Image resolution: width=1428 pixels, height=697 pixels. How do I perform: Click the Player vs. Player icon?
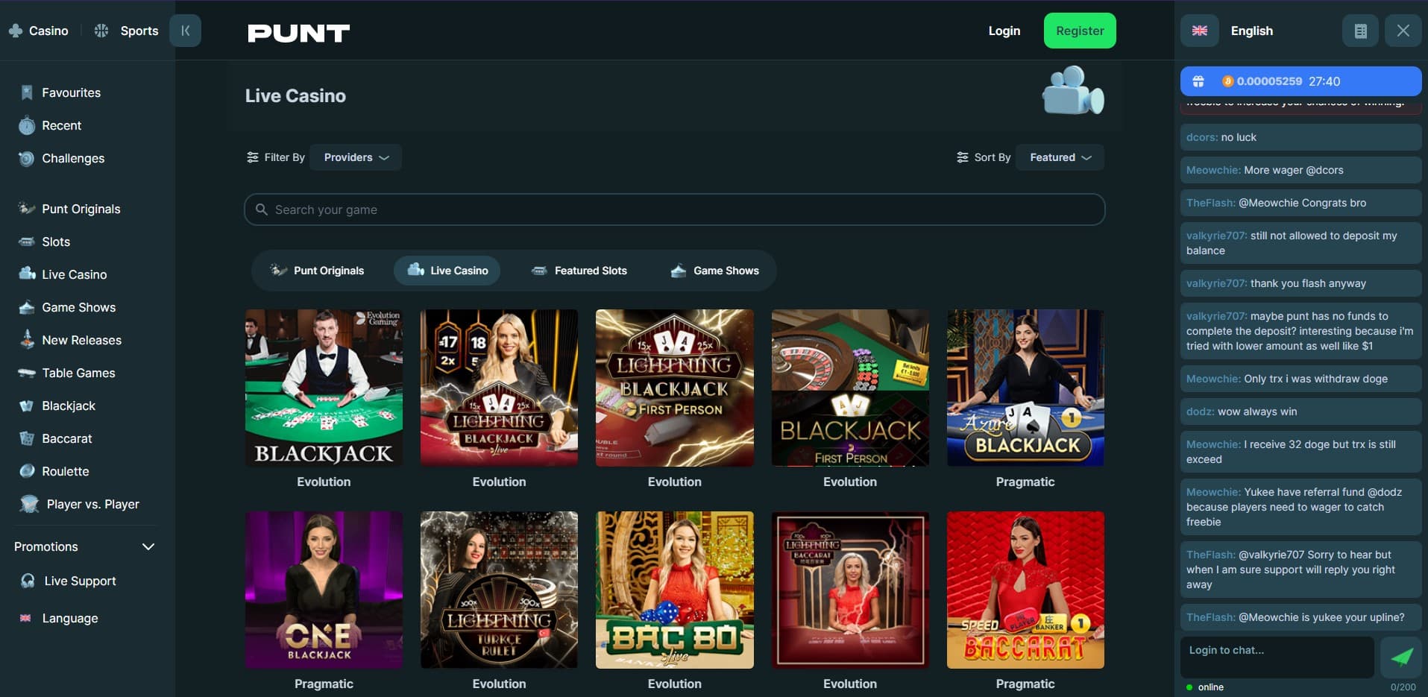(x=29, y=504)
